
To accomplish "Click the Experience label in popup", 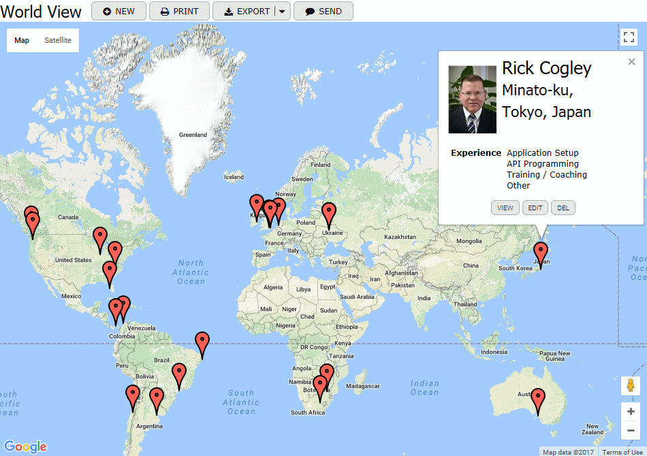I will (476, 153).
